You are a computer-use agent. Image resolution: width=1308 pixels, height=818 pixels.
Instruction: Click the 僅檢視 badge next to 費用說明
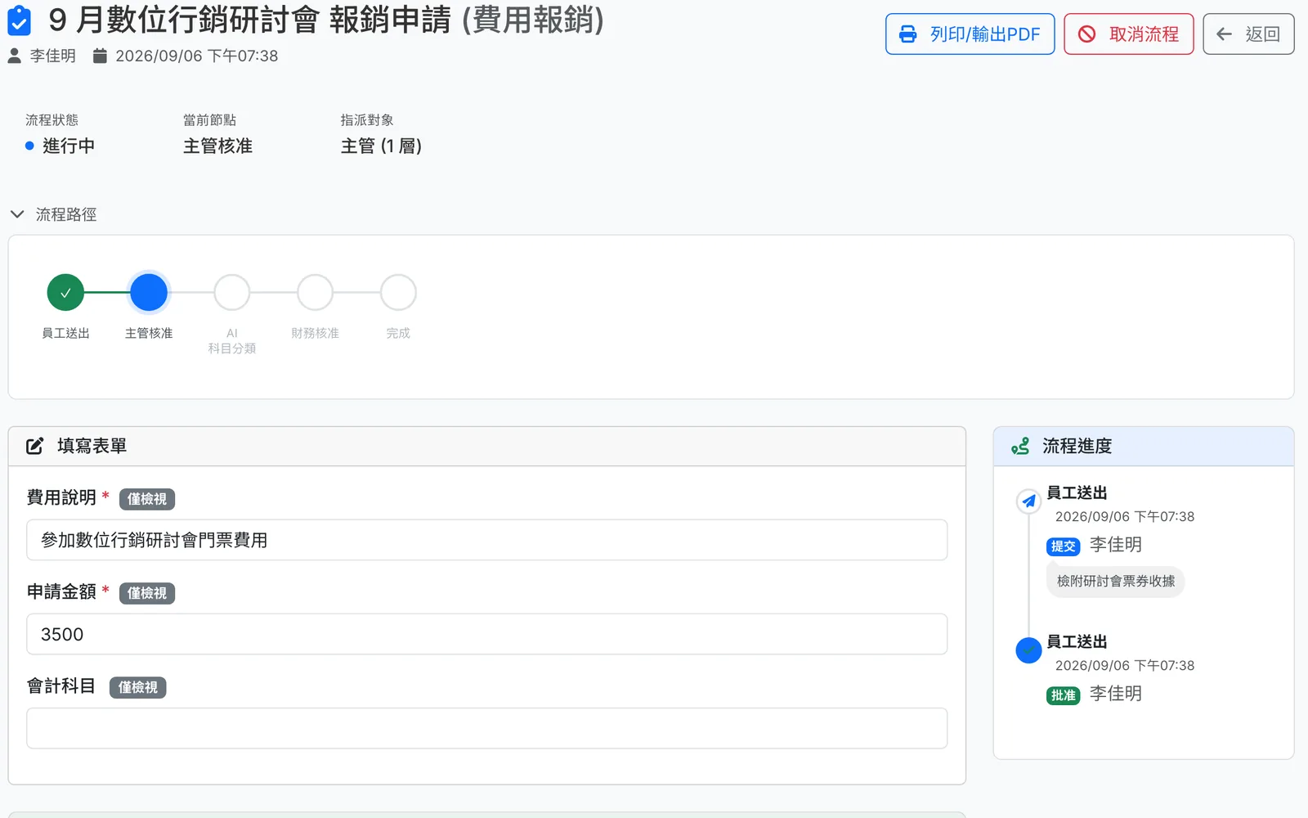[147, 499]
